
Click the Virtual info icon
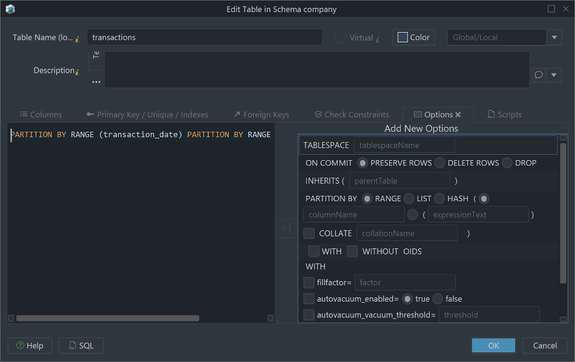(377, 39)
